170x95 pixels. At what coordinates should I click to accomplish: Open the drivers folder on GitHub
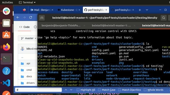[31, 83]
